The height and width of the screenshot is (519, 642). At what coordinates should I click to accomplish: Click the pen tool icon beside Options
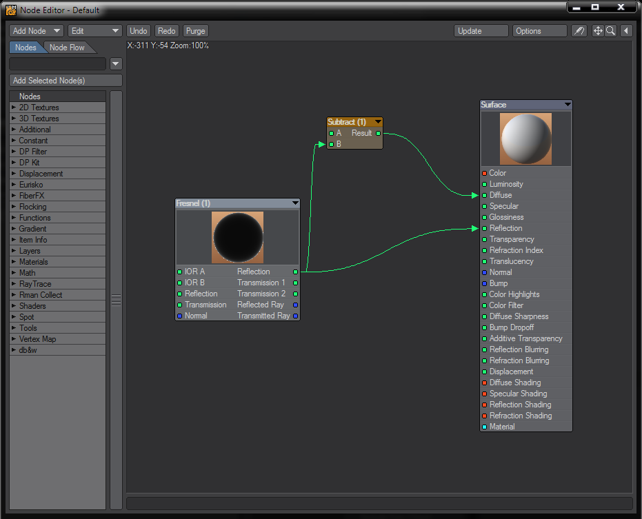[x=580, y=31]
